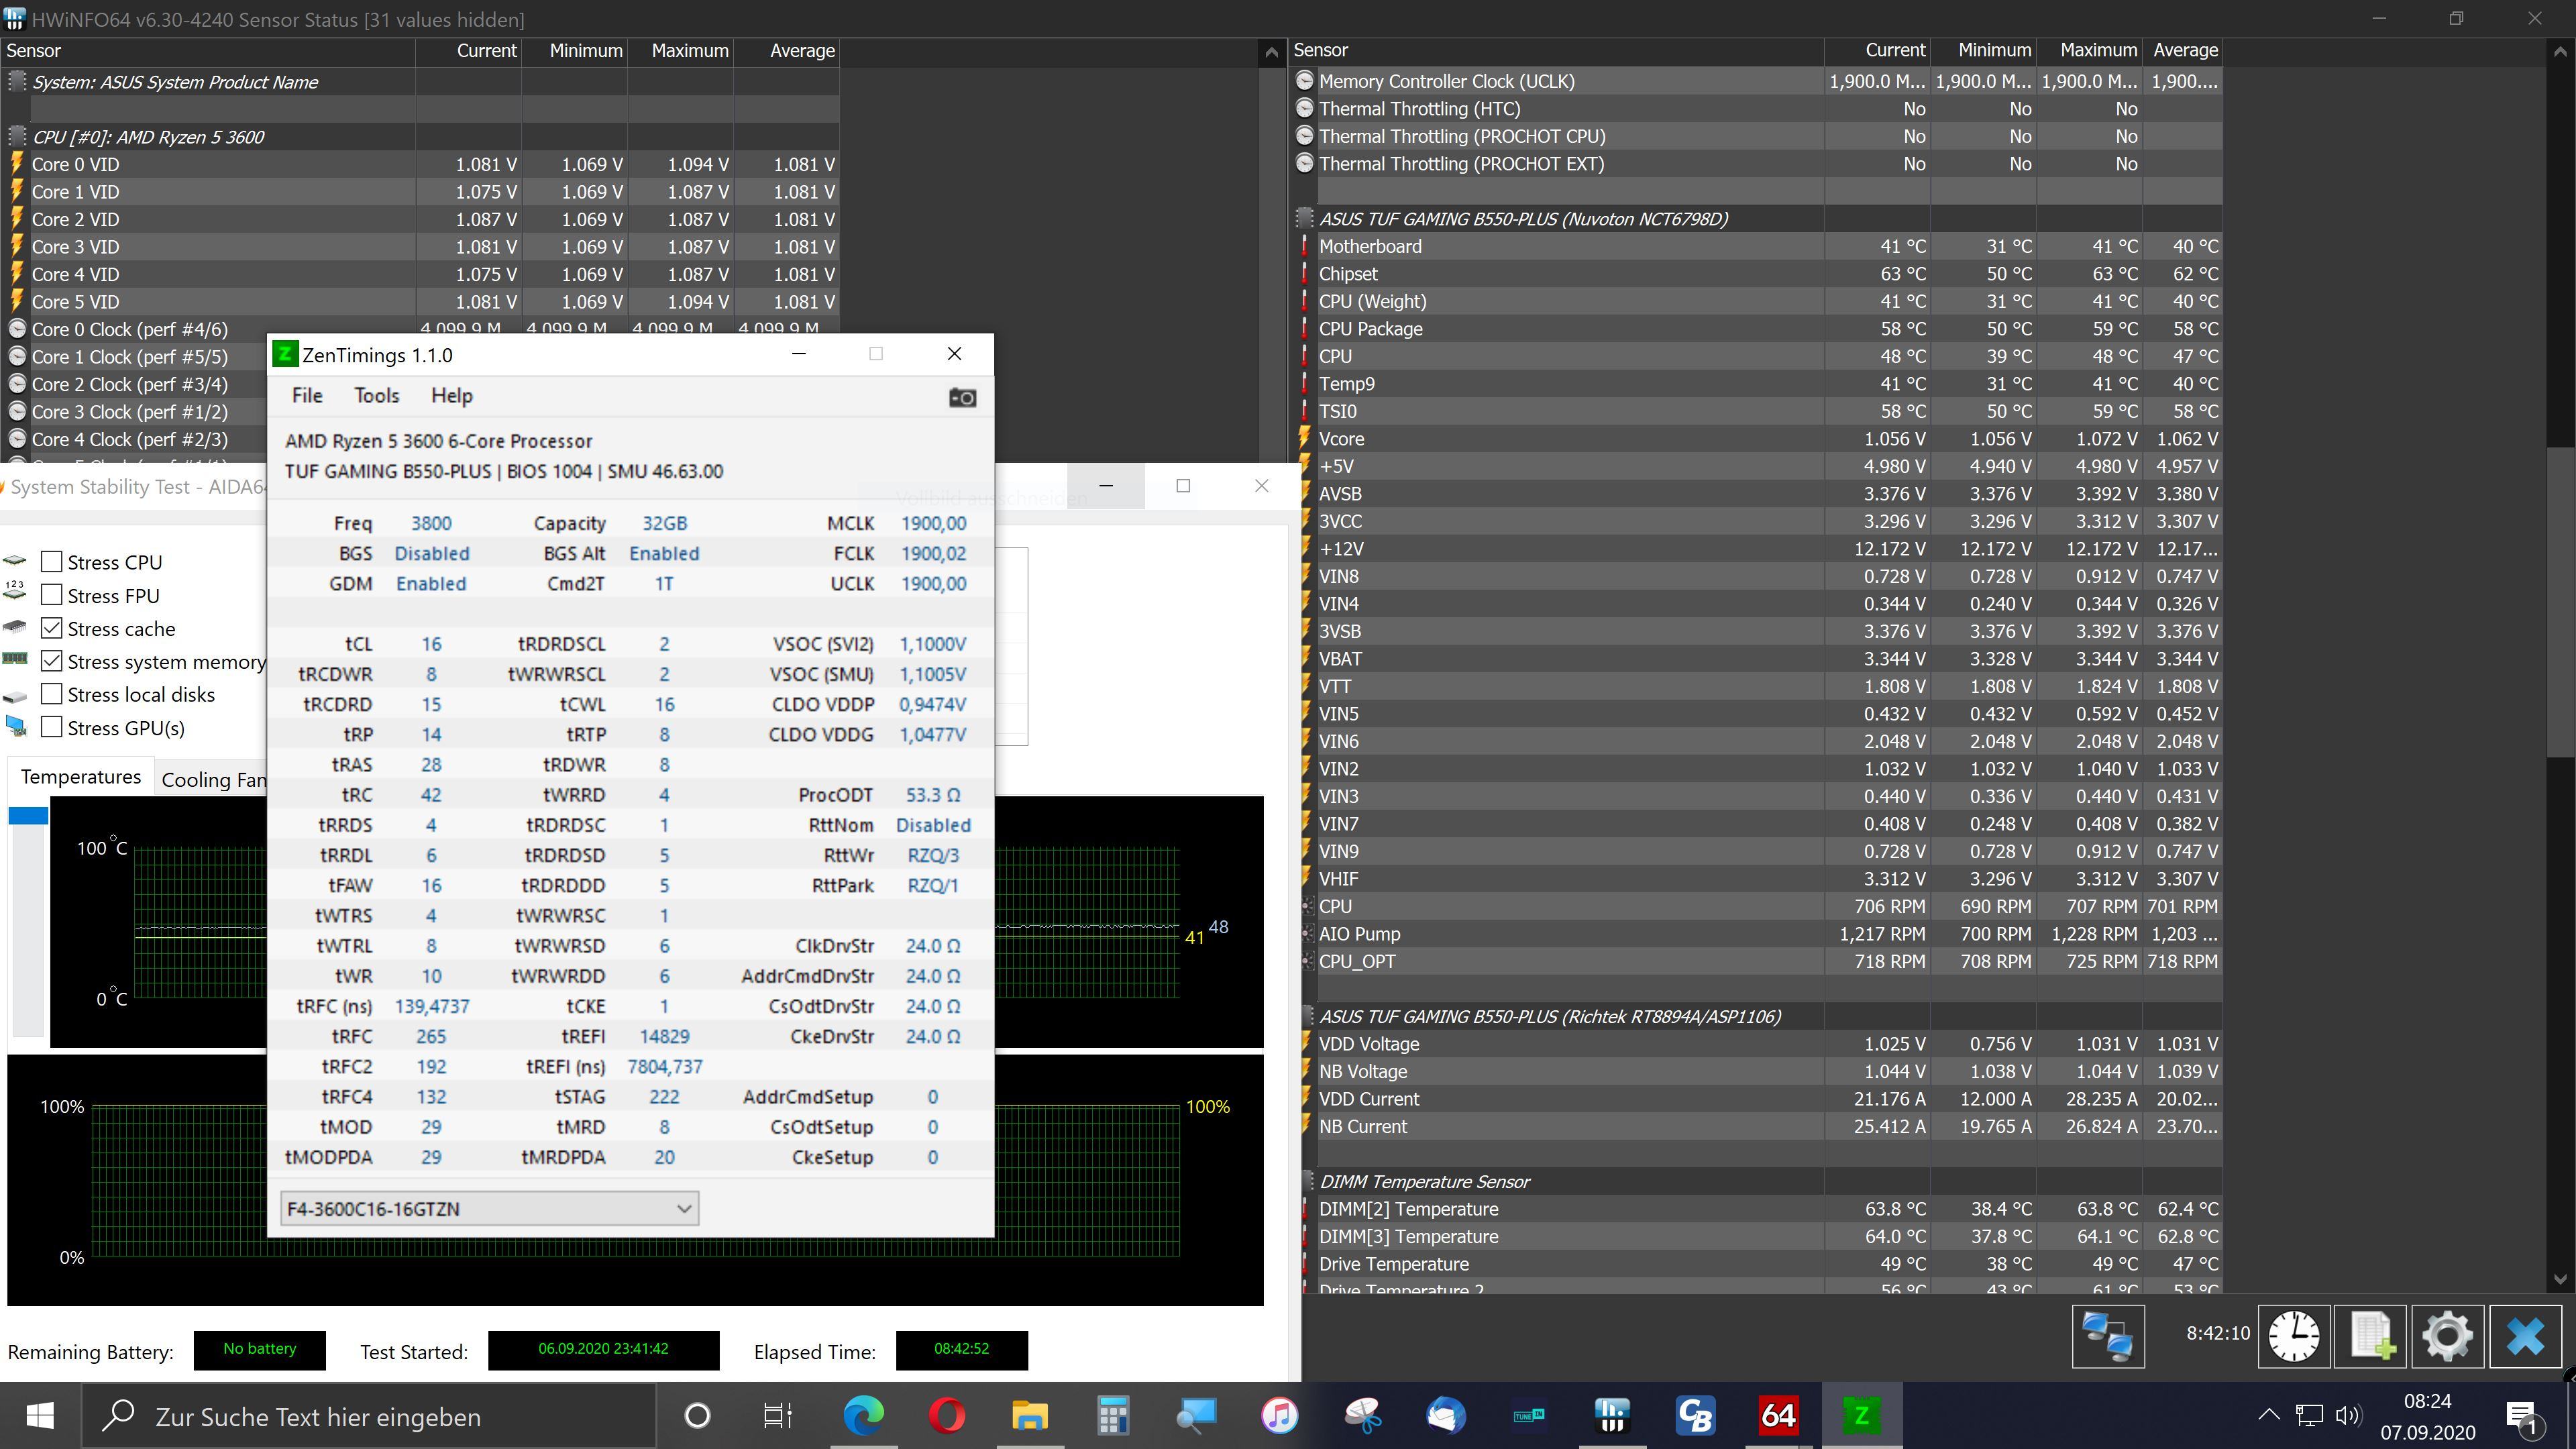Open Snip & Sketch taskbar icon
The height and width of the screenshot is (1449, 2576).
(1362, 1415)
